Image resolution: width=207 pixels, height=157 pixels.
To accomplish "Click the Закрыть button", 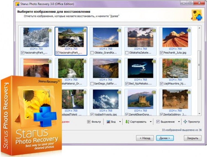I will pyautogui.click(x=193, y=138).
